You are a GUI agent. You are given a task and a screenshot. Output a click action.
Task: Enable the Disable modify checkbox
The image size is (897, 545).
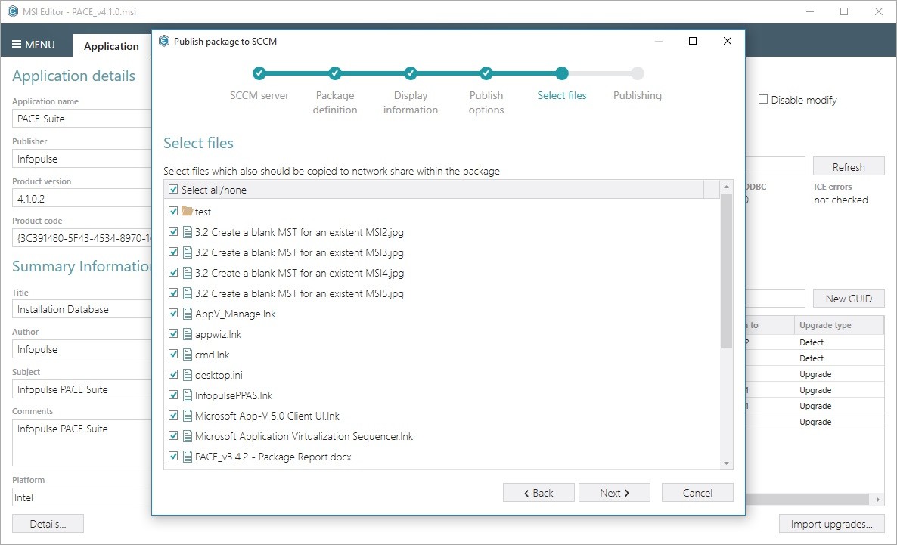pos(763,100)
